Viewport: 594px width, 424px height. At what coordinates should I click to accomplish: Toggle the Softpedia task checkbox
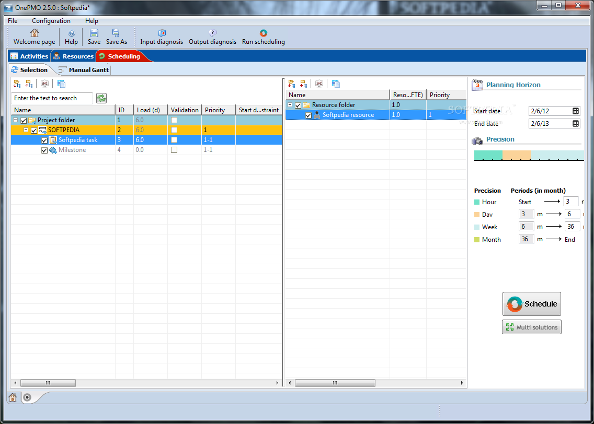coord(44,140)
